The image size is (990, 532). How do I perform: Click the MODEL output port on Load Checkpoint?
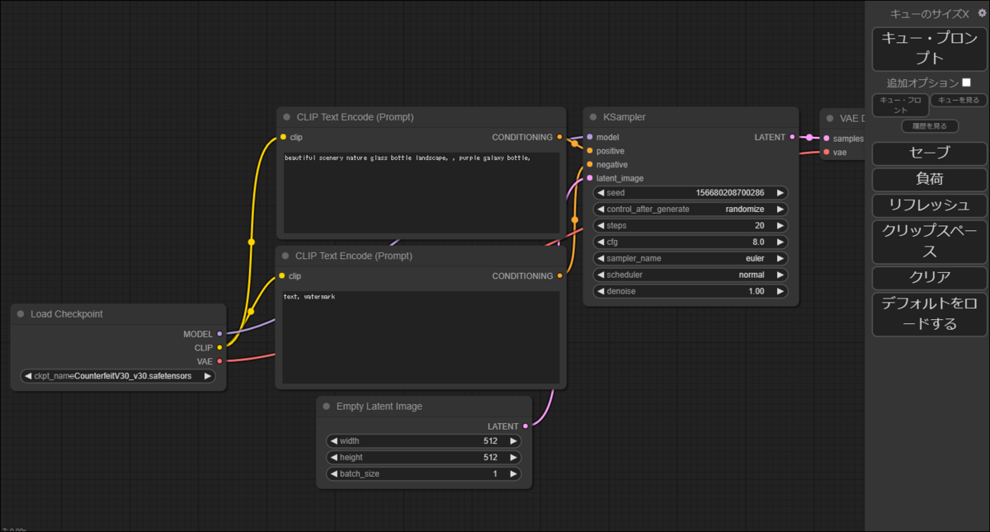pos(219,334)
